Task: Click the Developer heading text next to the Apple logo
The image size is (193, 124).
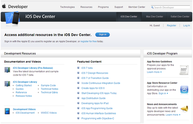Action: [x=18, y=7]
